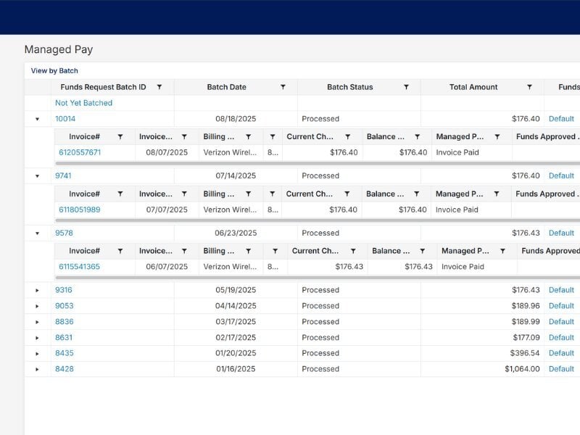Image resolution: width=580 pixels, height=435 pixels.
Task: Filter Managed Pay column in batch 9578 subgrid
Action: [x=502, y=251]
